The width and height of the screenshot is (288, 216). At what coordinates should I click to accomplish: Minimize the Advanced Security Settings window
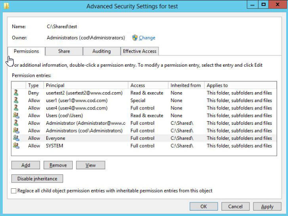tap(253, 5)
